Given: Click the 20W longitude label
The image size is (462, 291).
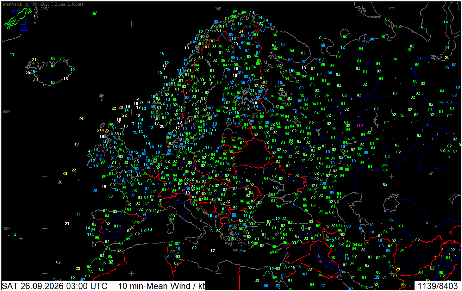Looking at the screenshot, I should tap(45, 9).
